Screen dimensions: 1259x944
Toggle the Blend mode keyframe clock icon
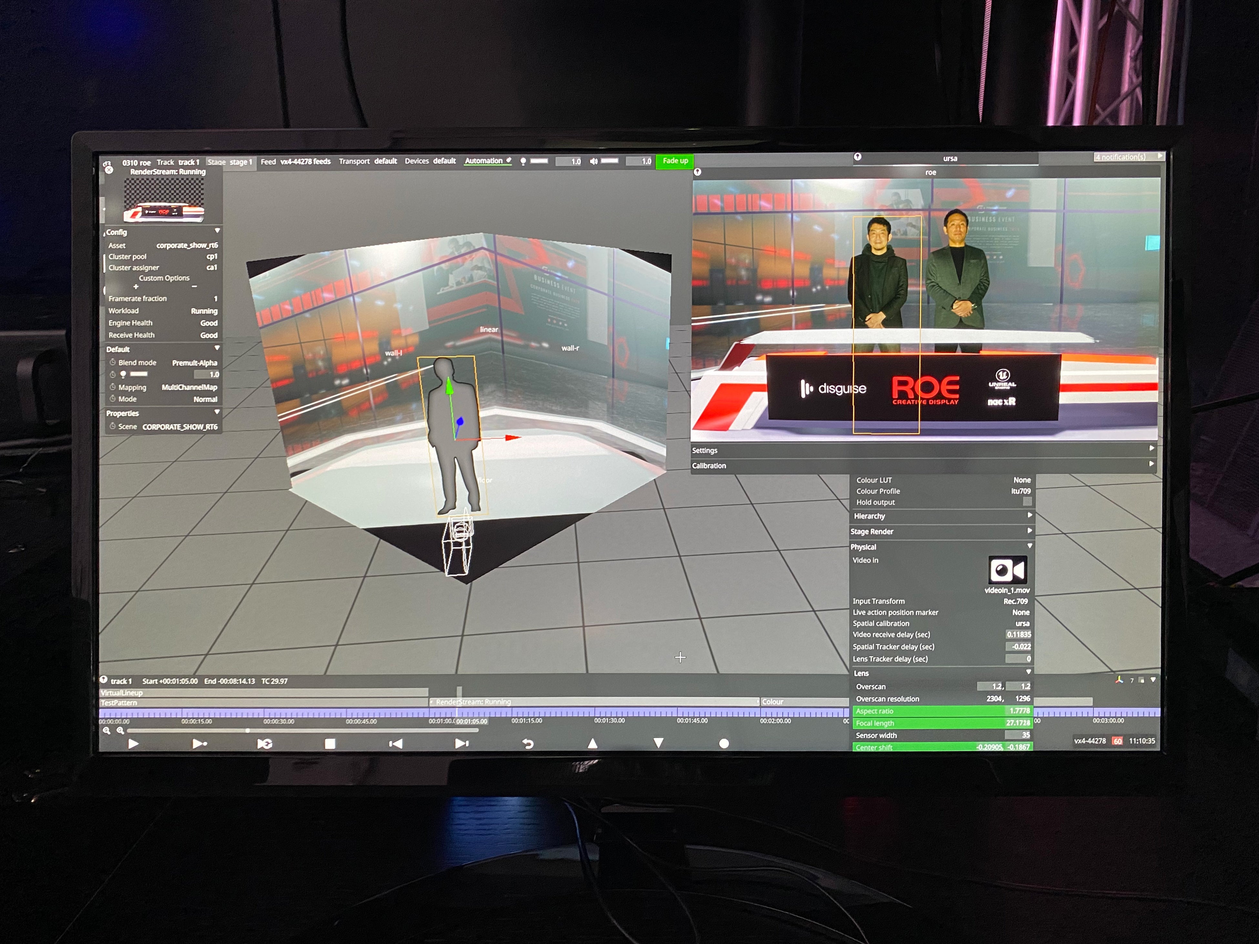[x=113, y=362]
